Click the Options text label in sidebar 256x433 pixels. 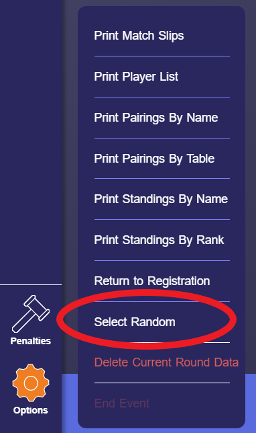(x=31, y=410)
